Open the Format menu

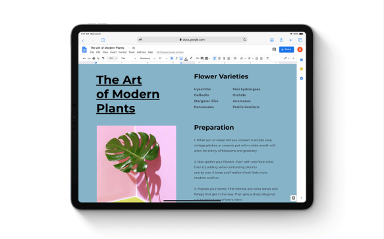123,52
